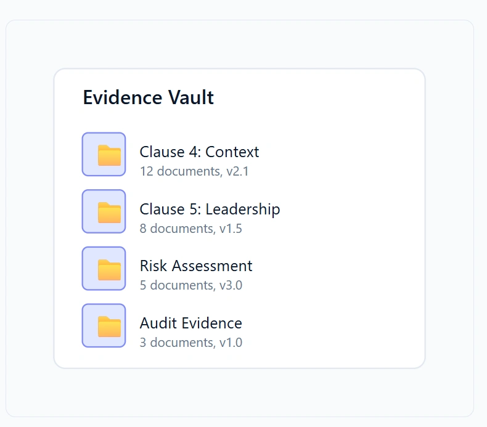This screenshot has height=427, width=487.
Task: Click the '5 documents' count text
Action: coord(177,286)
